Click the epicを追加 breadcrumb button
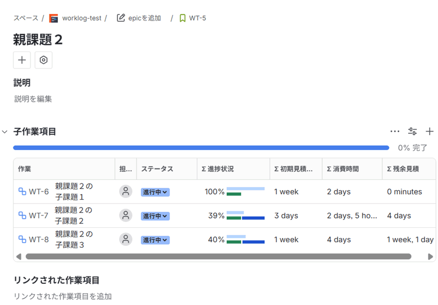438x305 pixels. 139,18
